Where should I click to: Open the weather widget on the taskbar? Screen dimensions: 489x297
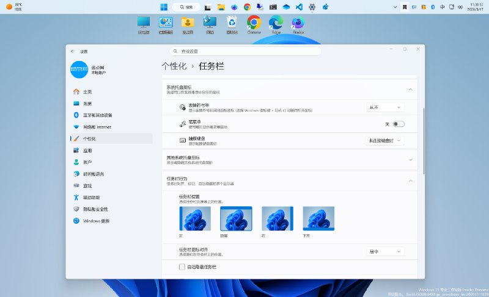[x=14, y=7]
